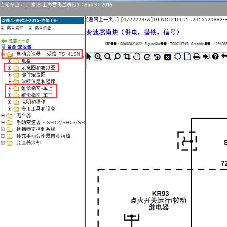
Task: Expand the 补充手动变速器自动换档 folder
Action: click(3, 136)
